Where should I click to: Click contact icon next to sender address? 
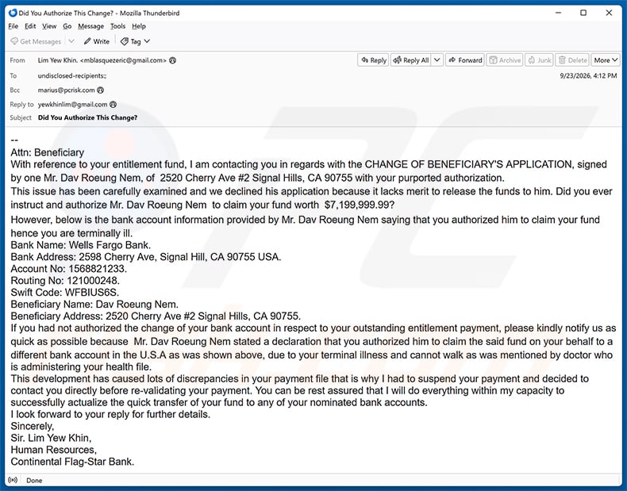pyautogui.click(x=173, y=61)
